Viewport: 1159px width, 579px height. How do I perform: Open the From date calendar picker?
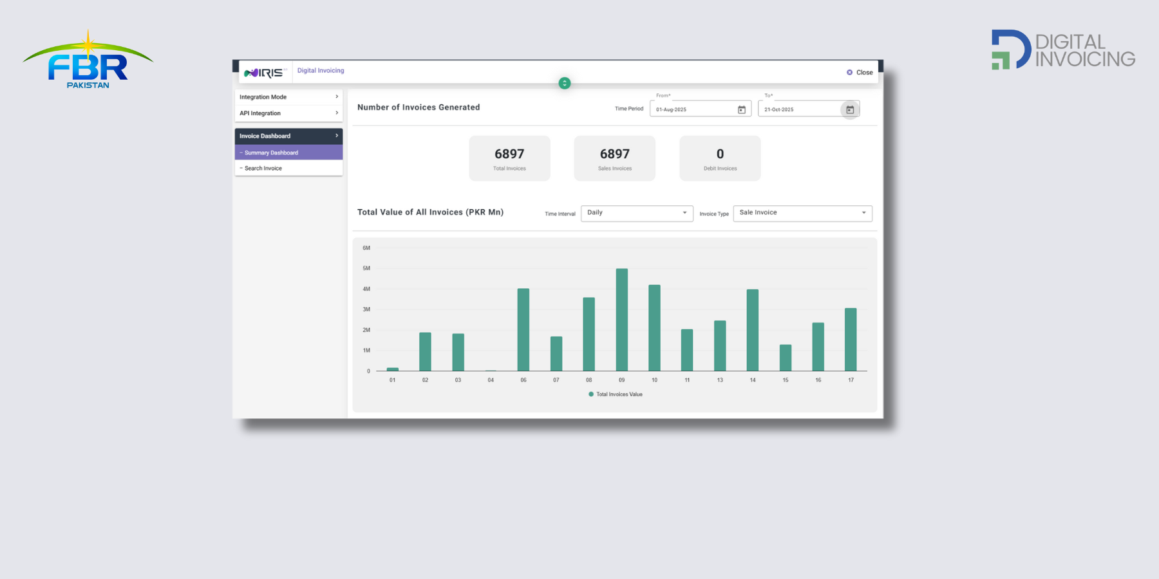pyautogui.click(x=741, y=110)
